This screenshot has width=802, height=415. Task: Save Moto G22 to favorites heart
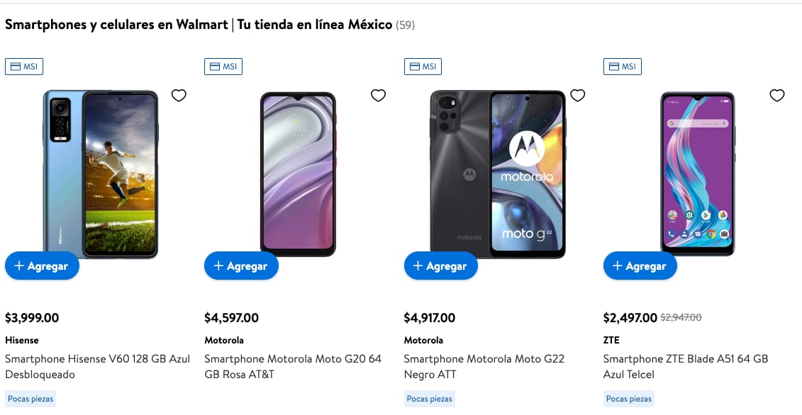click(x=578, y=96)
